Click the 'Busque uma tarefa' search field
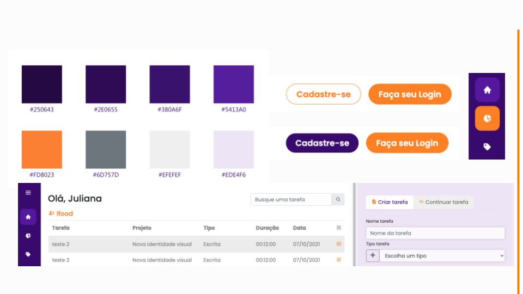 [x=291, y=200]
